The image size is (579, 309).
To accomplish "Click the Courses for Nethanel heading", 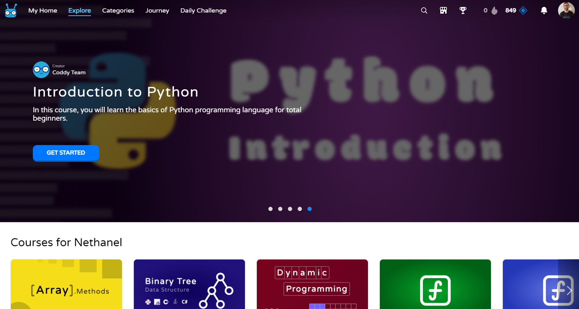I will point(66,242).
